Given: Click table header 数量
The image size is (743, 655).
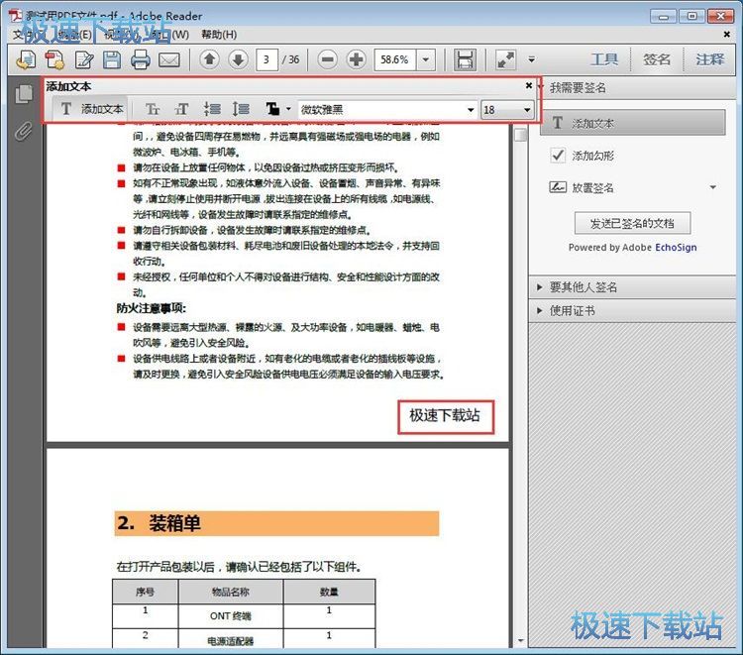Looking at the screenshot, I should point(329,592).
